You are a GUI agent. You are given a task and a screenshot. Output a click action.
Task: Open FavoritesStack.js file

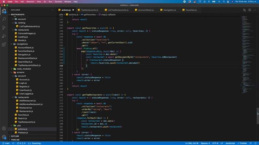26,51
